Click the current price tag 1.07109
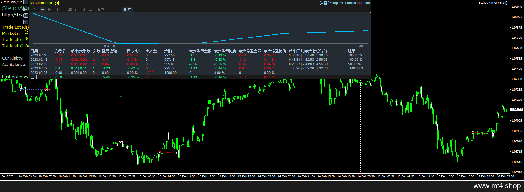 coord(517,109)
